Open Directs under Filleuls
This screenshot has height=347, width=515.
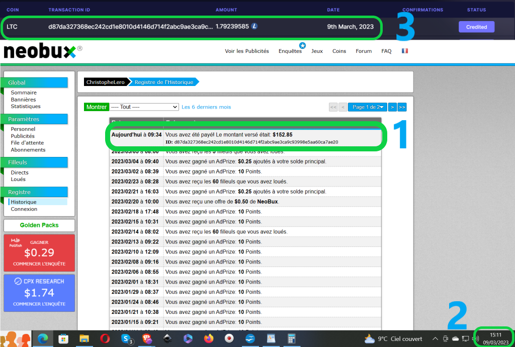(20, 172)
